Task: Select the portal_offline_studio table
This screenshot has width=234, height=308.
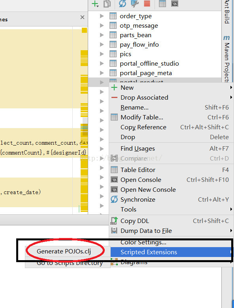Action: (149, 64)
